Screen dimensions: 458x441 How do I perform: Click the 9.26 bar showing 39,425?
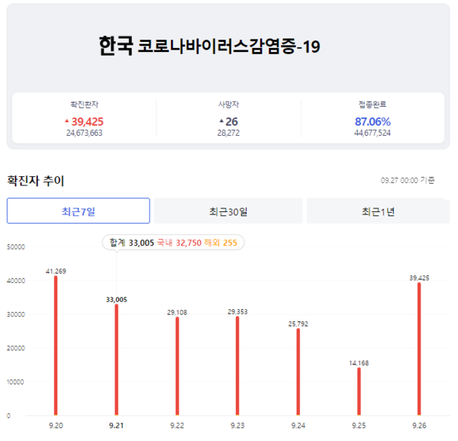419,349
